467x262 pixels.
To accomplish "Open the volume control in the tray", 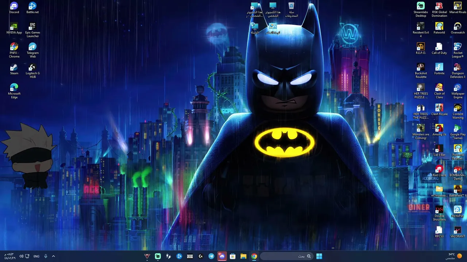I will click(21, 256).
